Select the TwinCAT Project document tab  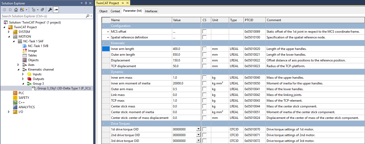107,3
